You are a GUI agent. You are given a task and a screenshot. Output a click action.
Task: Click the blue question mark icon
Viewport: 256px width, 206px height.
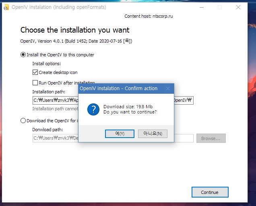(x=93, y=109)
